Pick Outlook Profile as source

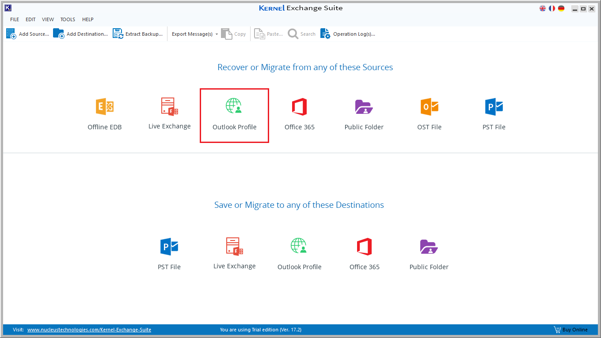[234, 116]
